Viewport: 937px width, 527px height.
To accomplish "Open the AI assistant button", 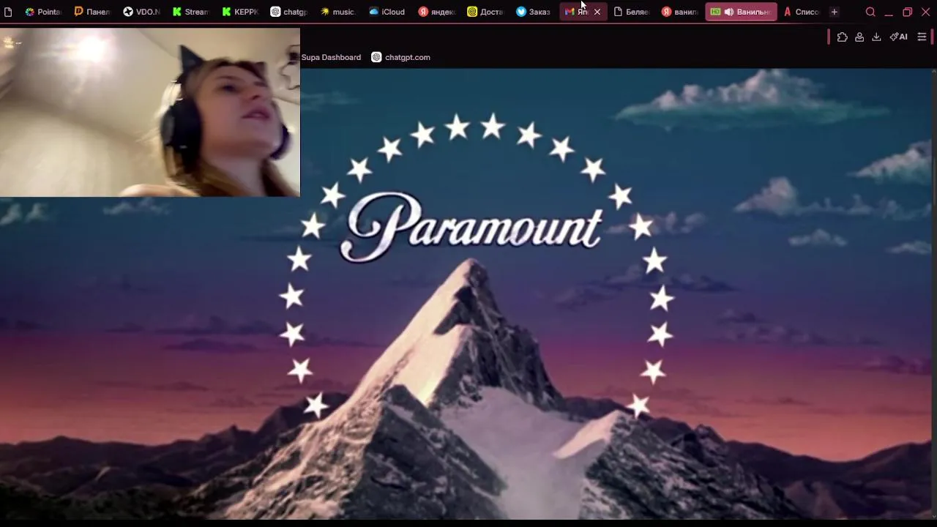I will 898,37.
